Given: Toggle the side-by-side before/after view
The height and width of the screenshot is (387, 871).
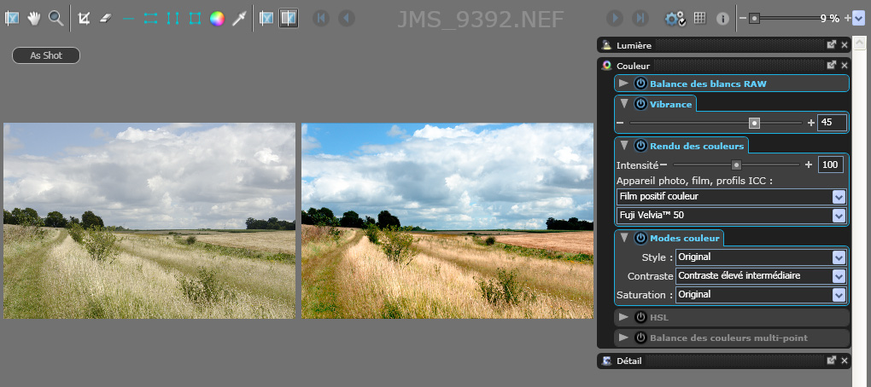Looking at the screenshot, I should 289,18.
